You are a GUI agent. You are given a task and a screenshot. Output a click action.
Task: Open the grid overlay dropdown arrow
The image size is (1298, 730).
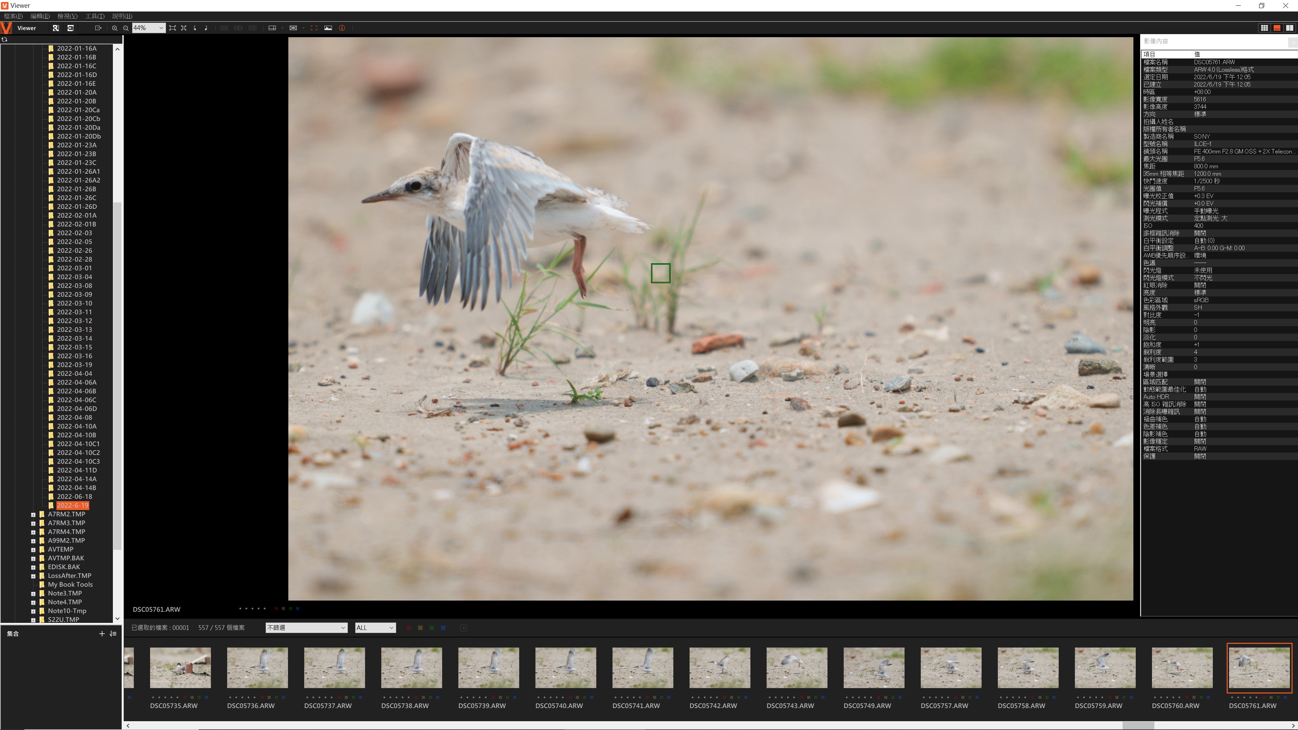click(303, 28)
